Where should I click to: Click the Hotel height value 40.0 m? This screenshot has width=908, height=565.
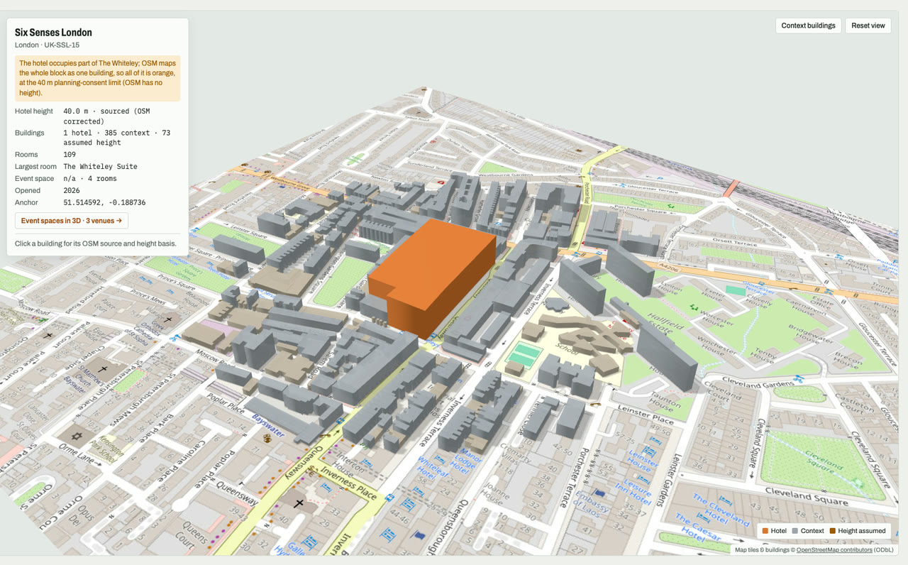pyautogui.click(x=106, y=116)
